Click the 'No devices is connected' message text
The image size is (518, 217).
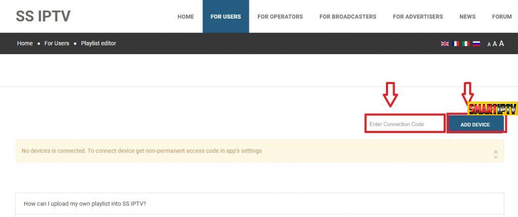(x=142, y=151)
